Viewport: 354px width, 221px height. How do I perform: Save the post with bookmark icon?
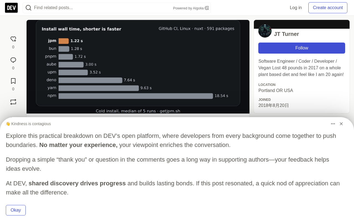[13, 81]
